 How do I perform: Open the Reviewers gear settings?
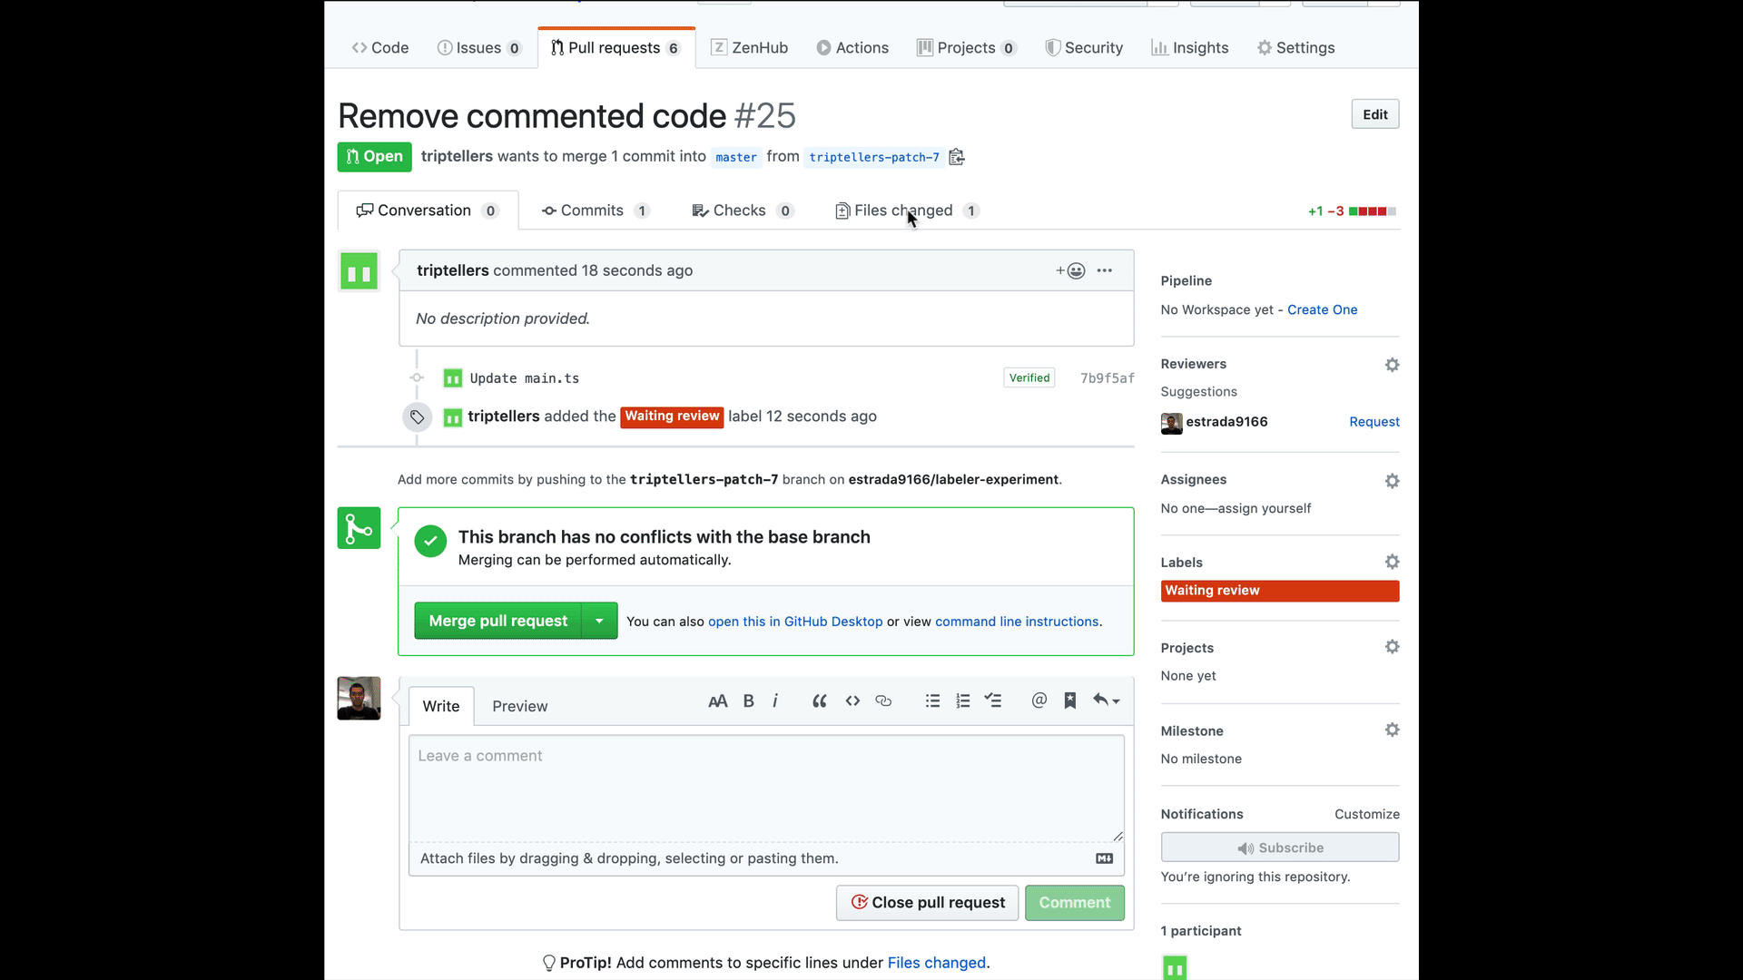pos(1392,365)
